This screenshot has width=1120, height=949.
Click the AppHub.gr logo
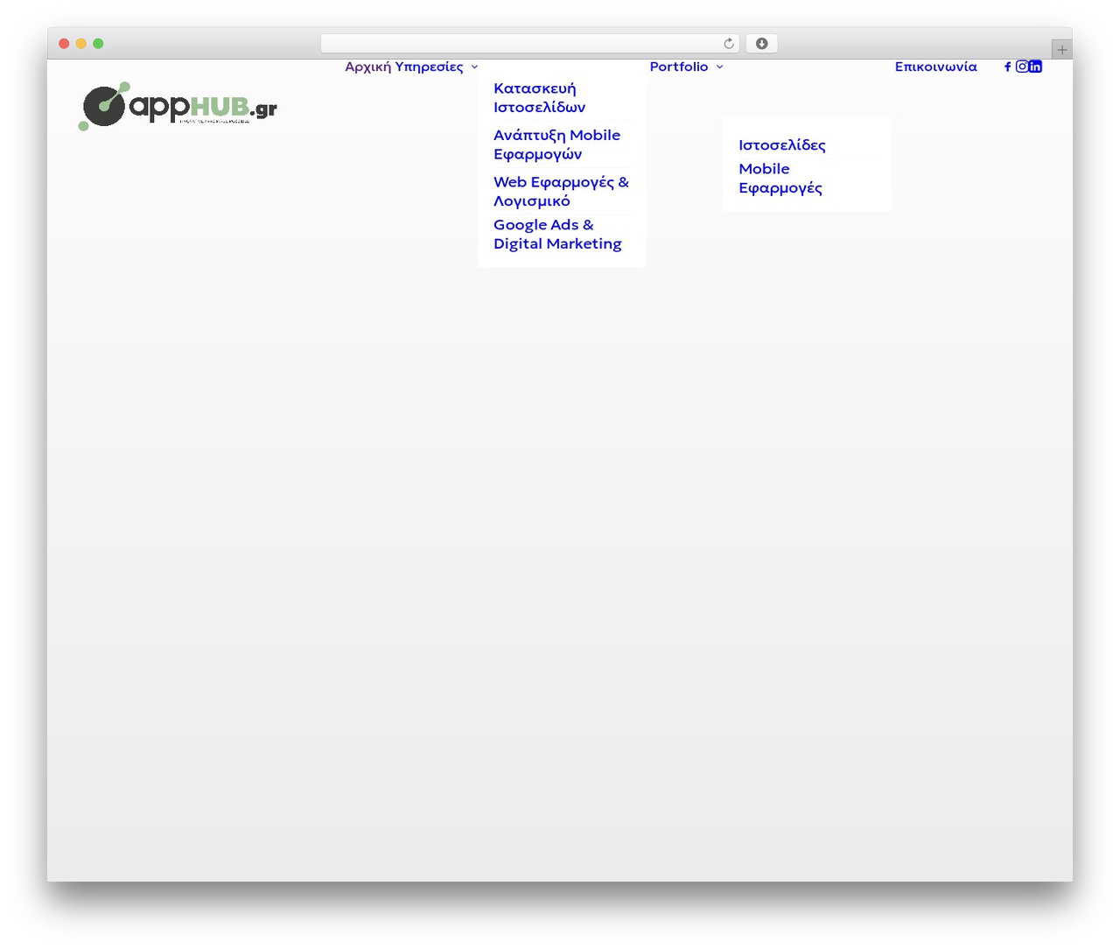[x=178, y=106]
